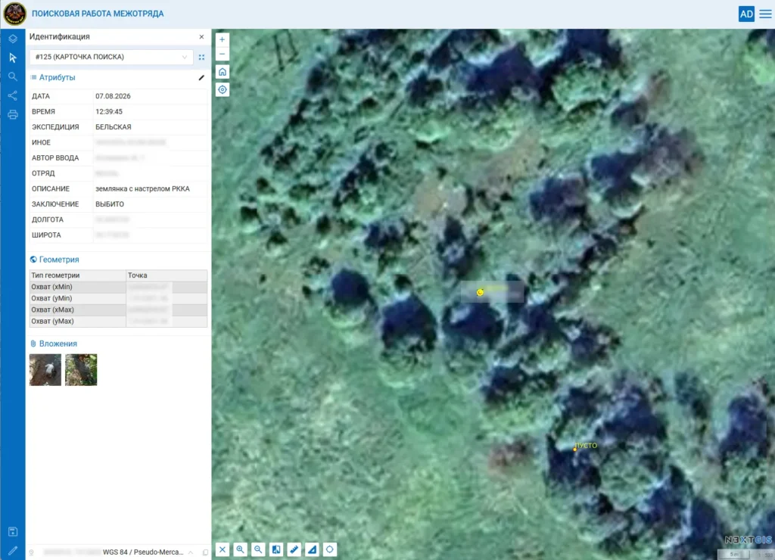
Task: Click the yellow selected point marker on map
Action: click(480, 293)
